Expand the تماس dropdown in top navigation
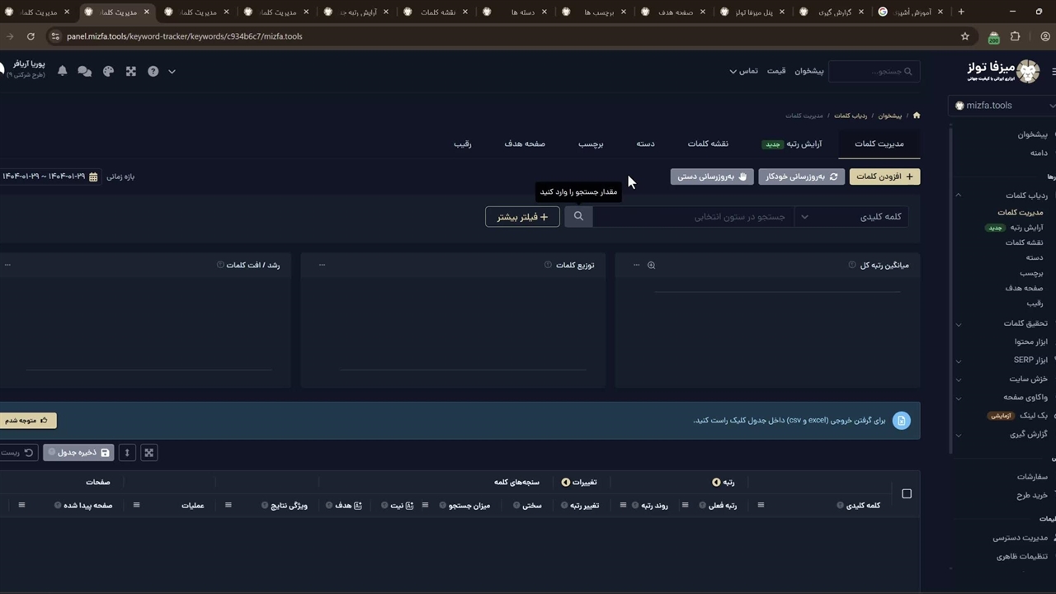 point(743,71)
